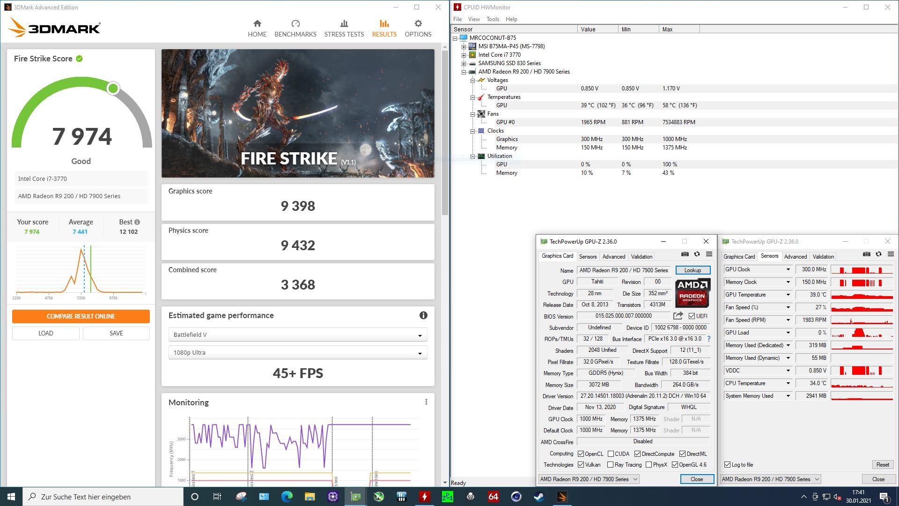
Task: Toggle PhysX checkbox in GPU-Z
Action: coord(648,465)
